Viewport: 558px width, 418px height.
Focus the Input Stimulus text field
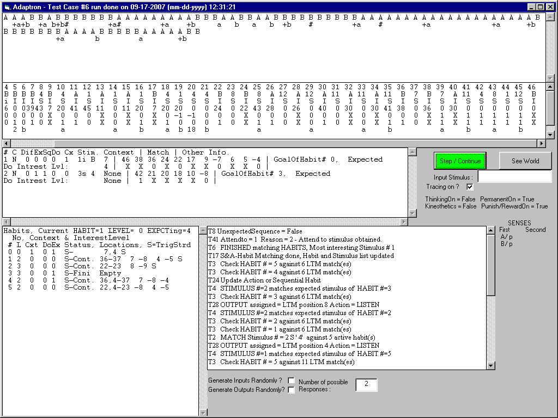(x=514, y=177)
